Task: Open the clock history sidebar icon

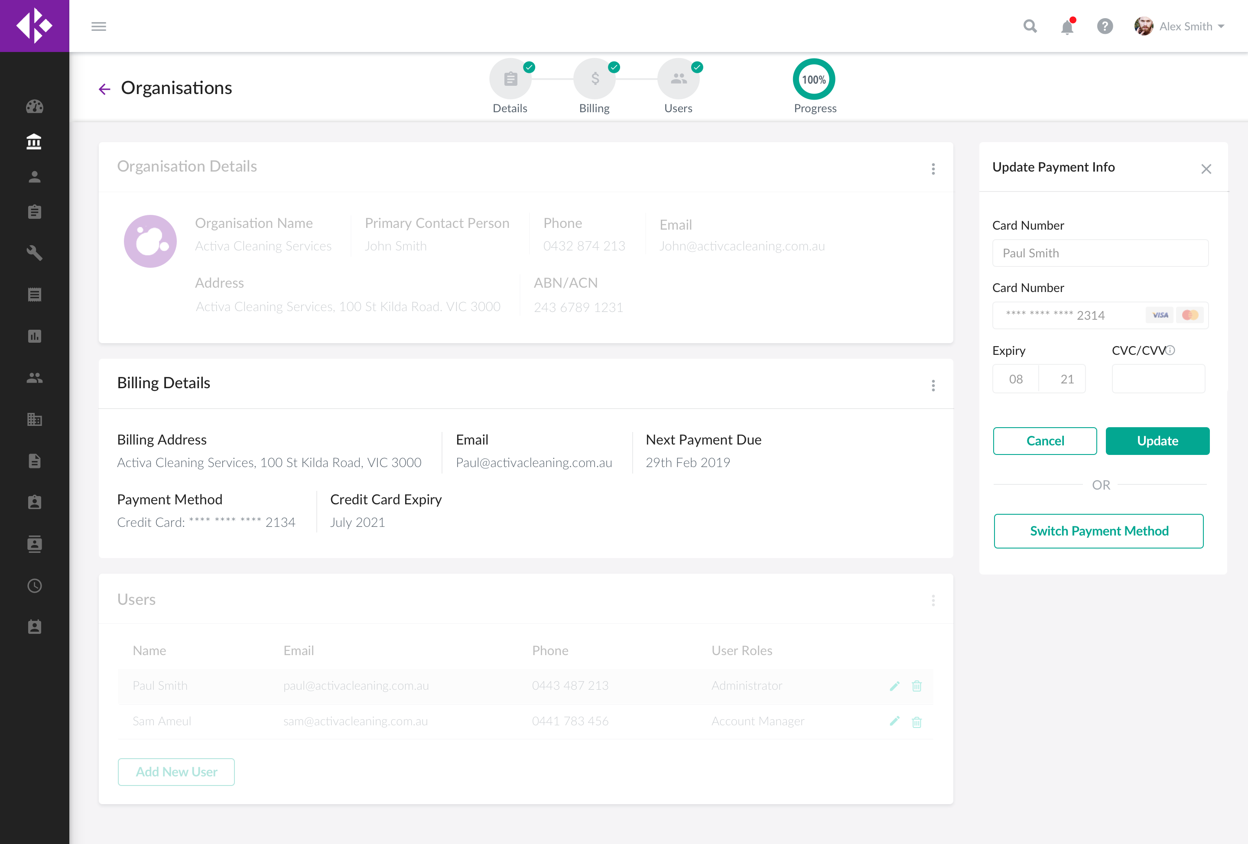Action: 34,585
